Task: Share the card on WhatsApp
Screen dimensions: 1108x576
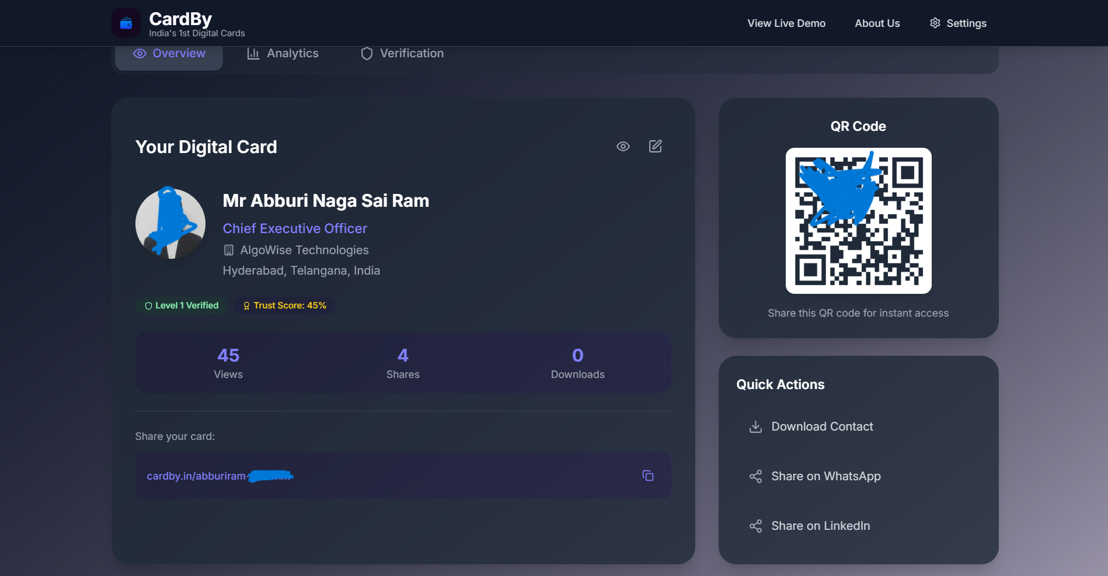Action: point(858,476)
